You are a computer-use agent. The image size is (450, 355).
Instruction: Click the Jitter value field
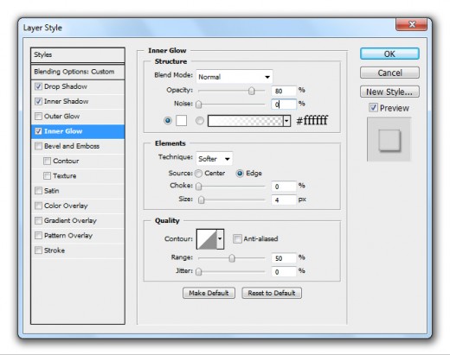(284, 271)
